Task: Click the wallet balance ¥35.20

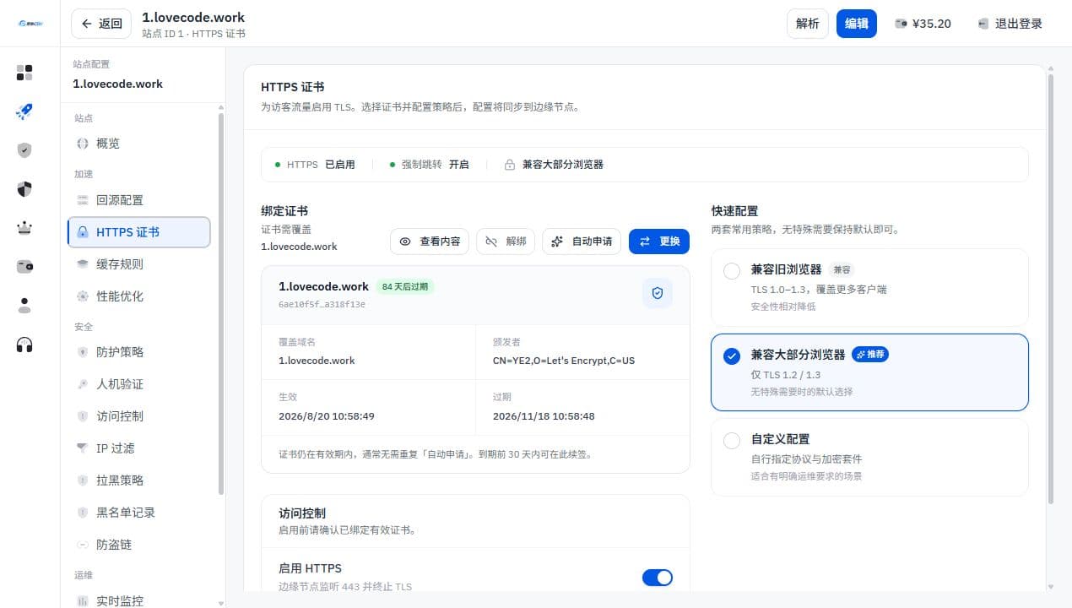Action: pyautogui.click(x=923, y=24)
